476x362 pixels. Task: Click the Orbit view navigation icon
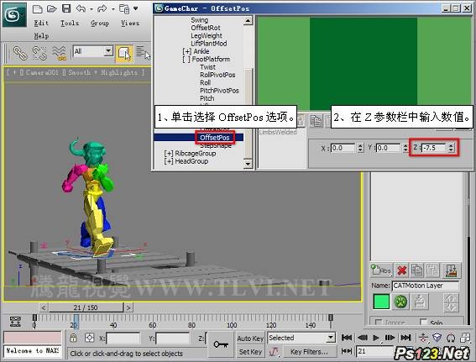click(x=451, y=338)
